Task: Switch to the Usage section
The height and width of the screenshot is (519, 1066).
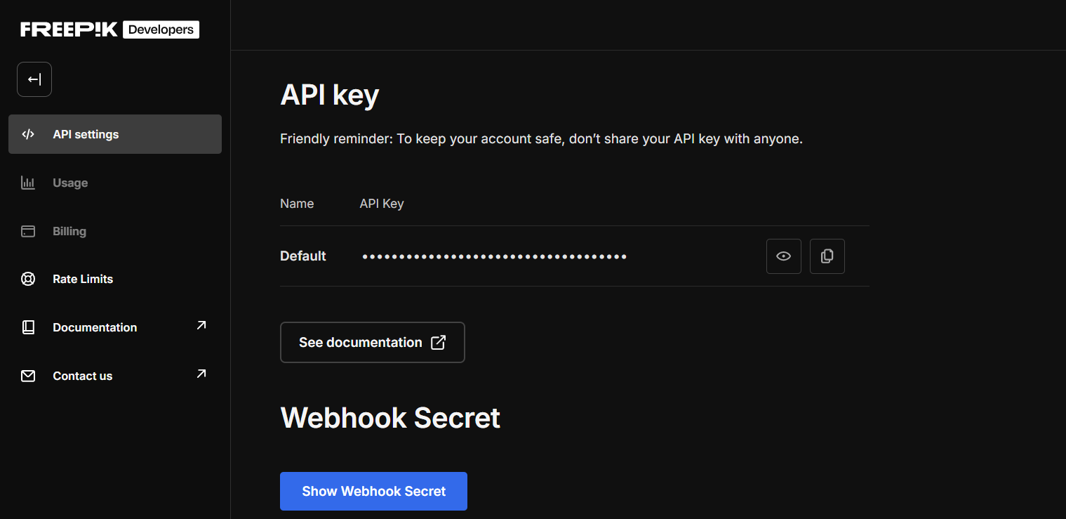Action: [x=70, y=182]
